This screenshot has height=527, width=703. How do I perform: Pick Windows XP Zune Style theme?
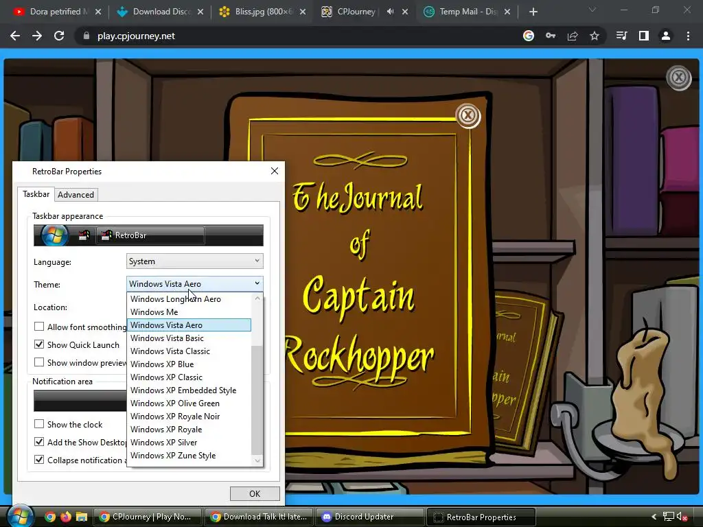tap(189, 455)
